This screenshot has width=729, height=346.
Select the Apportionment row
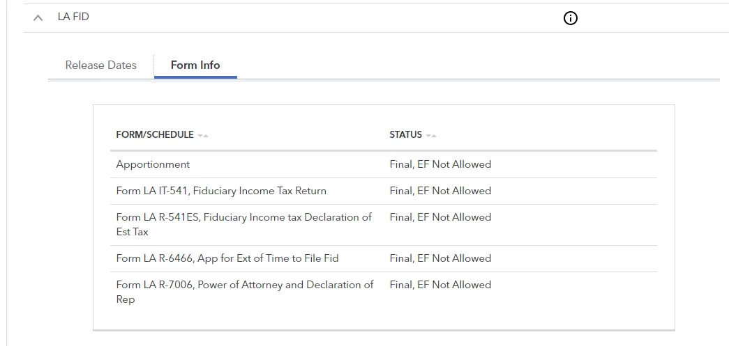point(384,165)
